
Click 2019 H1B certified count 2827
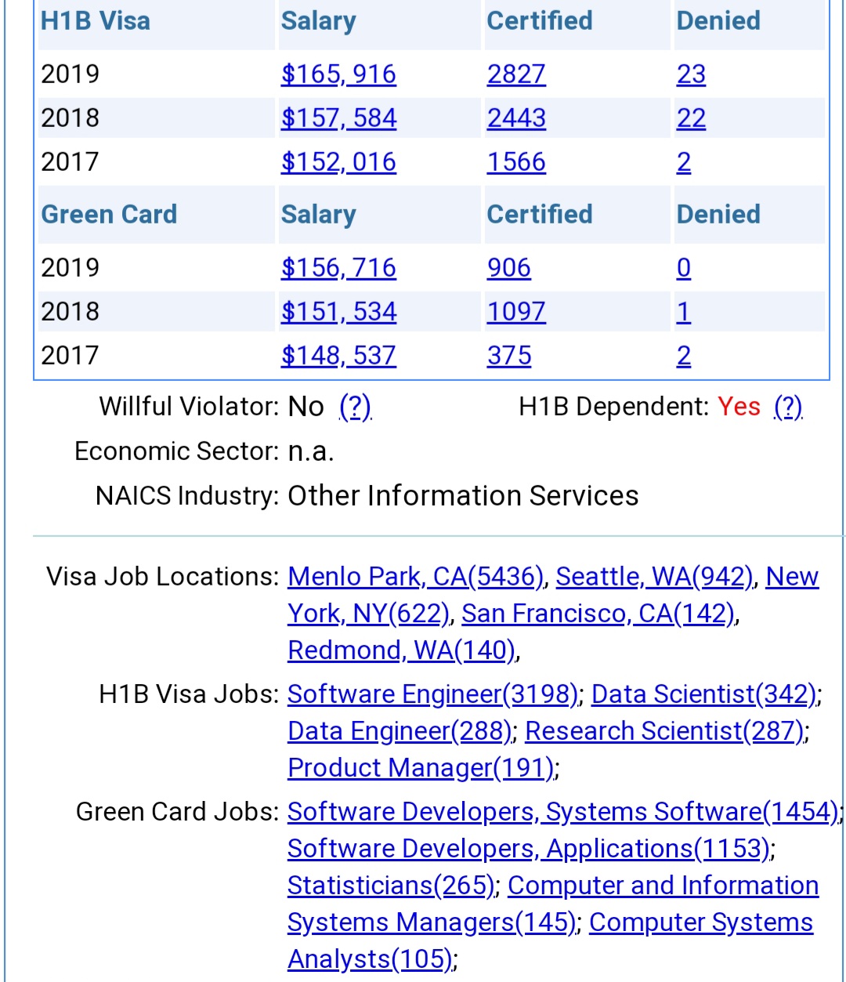point(516,74)
